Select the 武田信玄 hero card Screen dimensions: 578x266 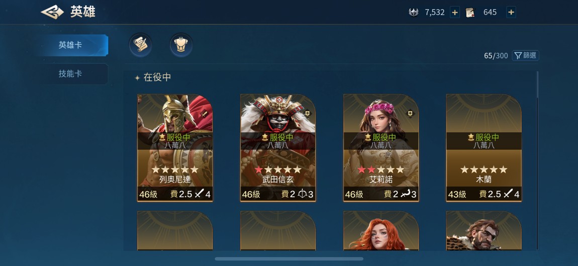coord(278,148)
